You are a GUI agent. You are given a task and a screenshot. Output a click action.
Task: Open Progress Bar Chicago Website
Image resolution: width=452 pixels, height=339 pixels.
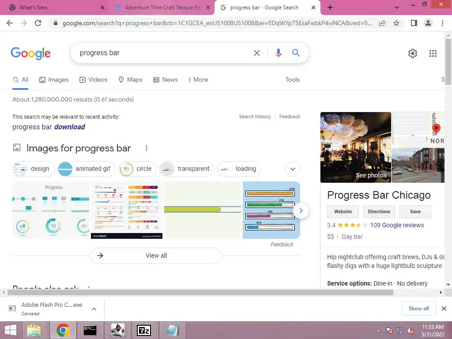pyautogui.click(x=343, y=211)
